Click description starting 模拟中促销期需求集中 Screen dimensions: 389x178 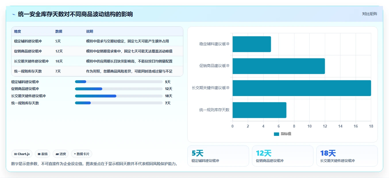[x=129, y=51]
